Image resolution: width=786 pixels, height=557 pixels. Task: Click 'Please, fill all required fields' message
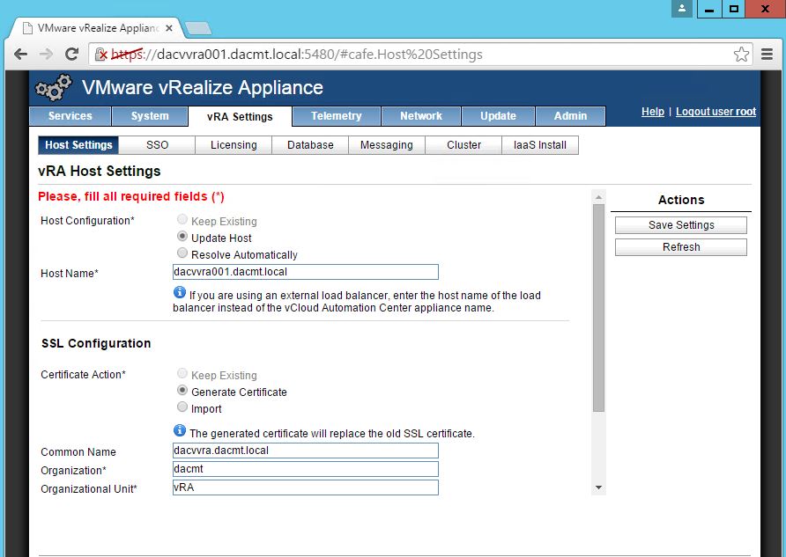(131, 196)
